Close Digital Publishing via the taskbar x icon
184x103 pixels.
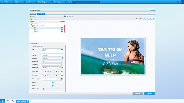(x=27, y=101)
